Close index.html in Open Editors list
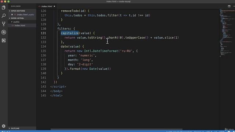 [12, 15]
